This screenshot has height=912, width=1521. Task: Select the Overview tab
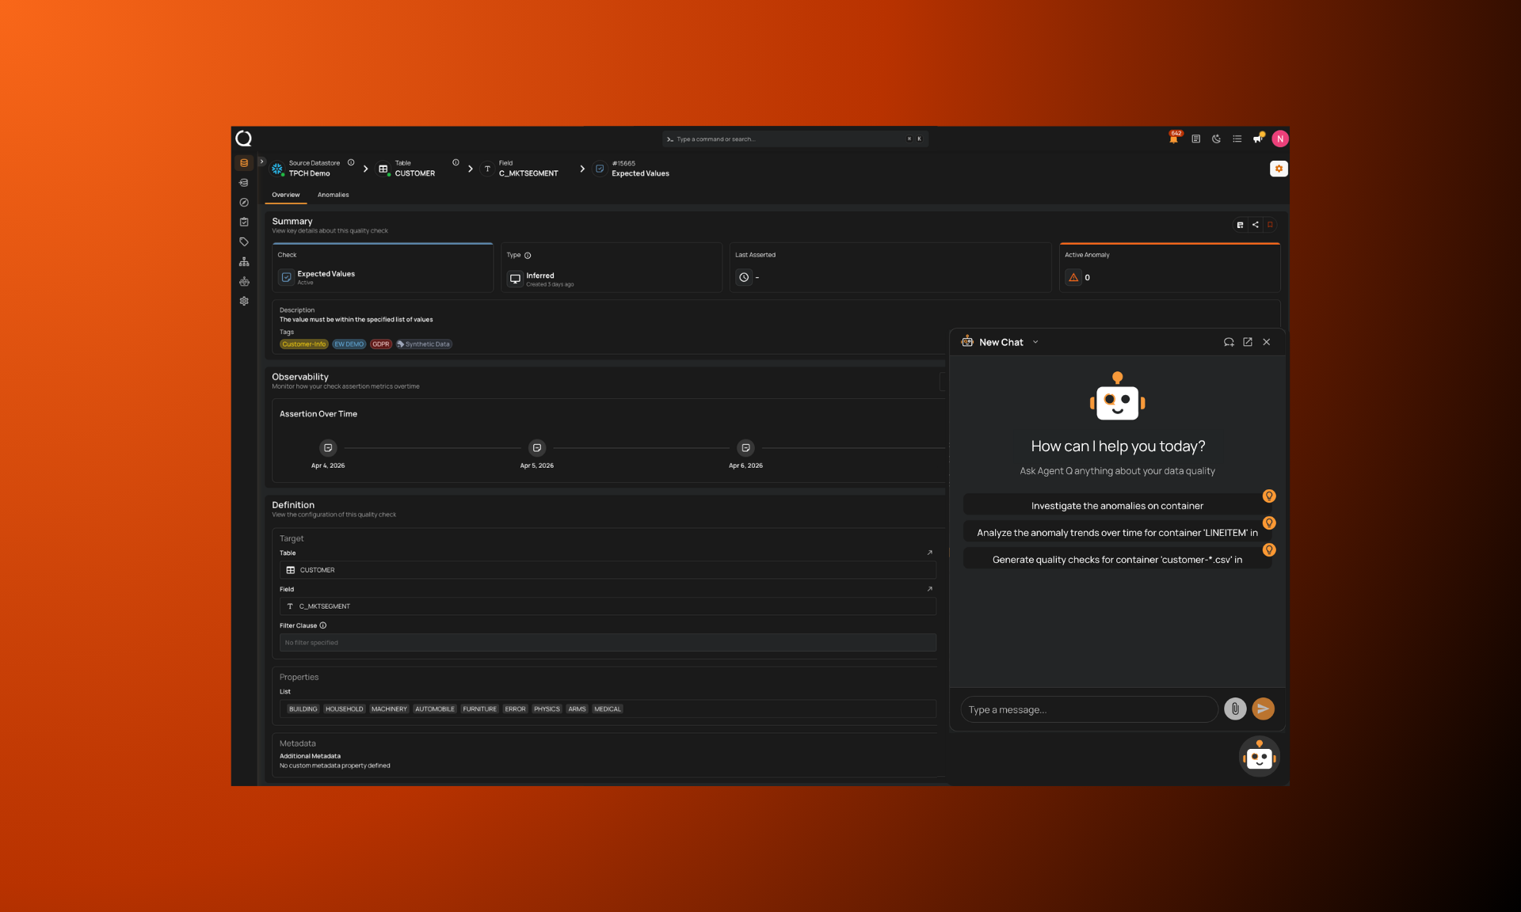coord(285,195)
